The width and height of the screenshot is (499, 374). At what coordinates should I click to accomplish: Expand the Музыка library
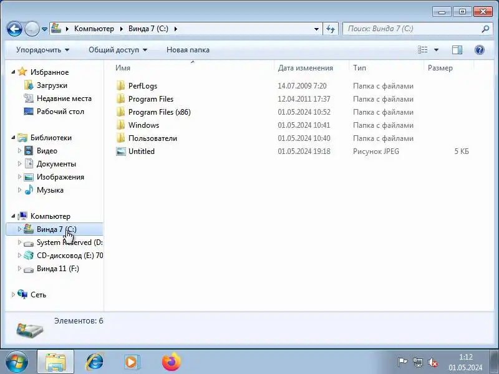[x=19, y=190]
